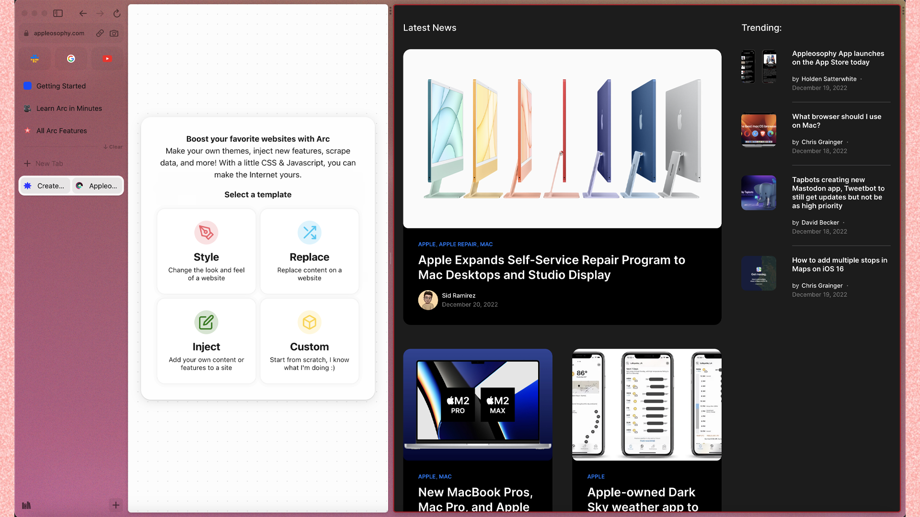Reload the page with refresh icon
920x517 pixels.
117,13
